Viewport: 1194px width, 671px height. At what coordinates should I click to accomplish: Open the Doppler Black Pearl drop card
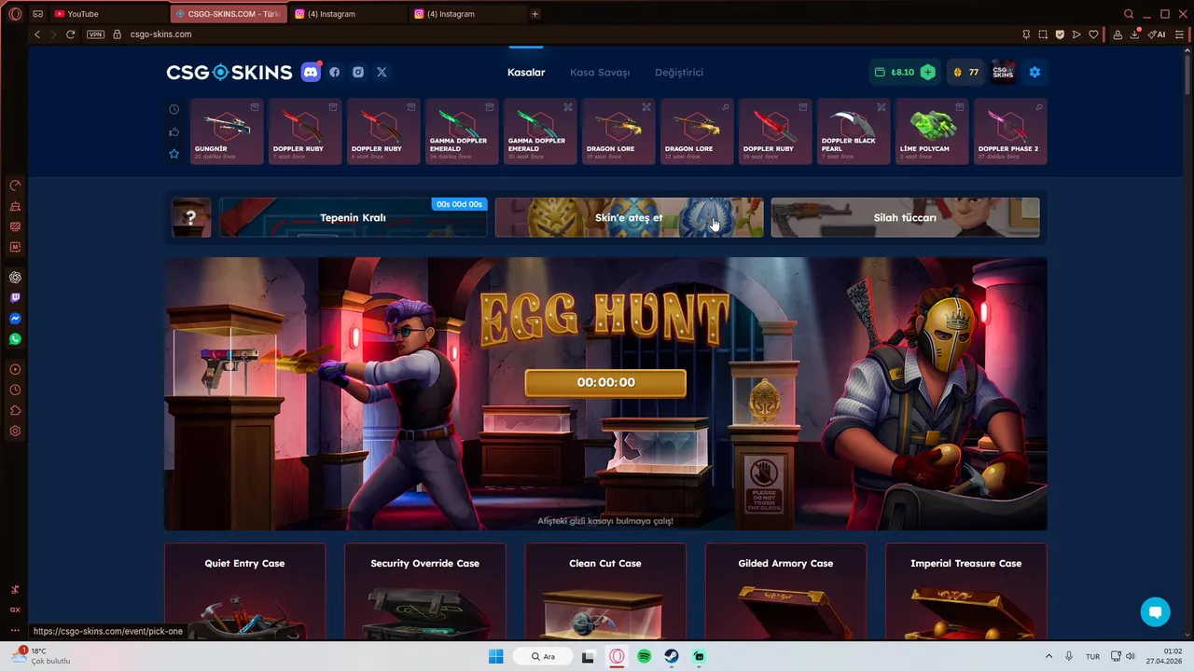tap(854, 131)
